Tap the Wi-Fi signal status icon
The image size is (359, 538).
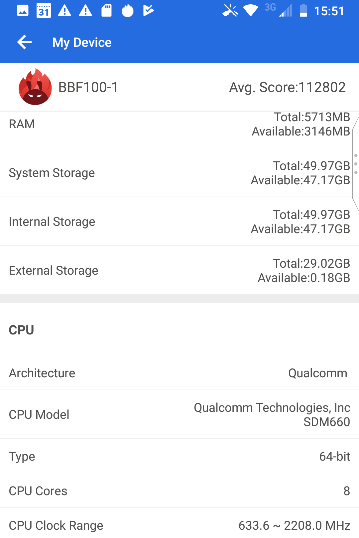click(251, 11)
